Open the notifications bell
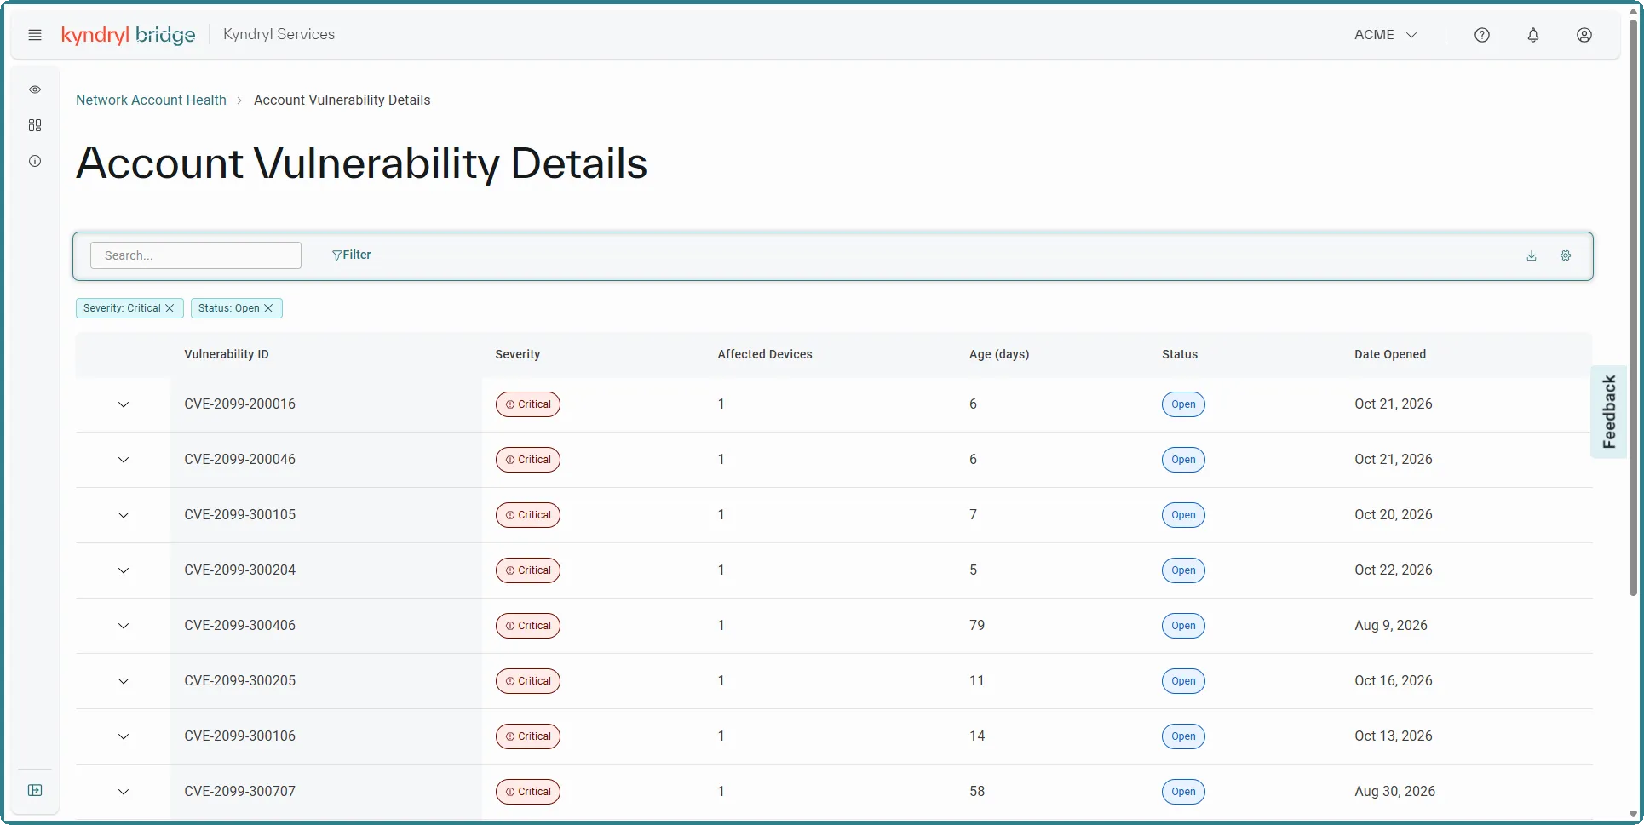The image size is (1644, 825). pos(1533,35)
